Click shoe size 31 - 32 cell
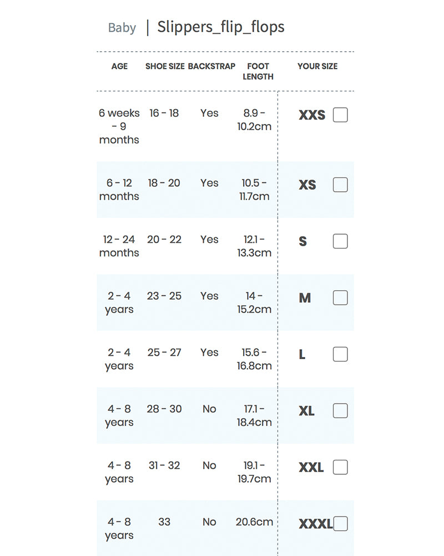Image resolution: width=444 pixels, height=556 pixels. [x=164, y=465]
